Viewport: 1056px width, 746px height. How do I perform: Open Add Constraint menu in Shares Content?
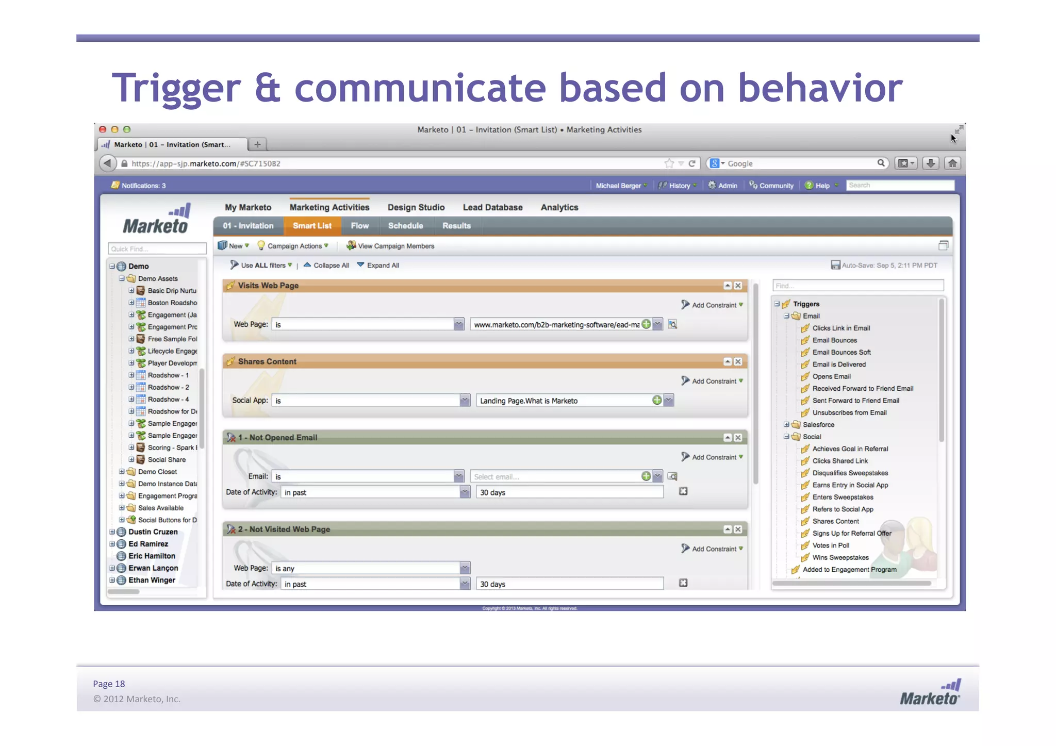pos(712,381)
